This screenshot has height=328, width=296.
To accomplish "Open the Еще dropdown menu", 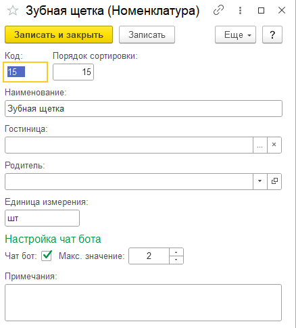I will (x=235, y=34).
